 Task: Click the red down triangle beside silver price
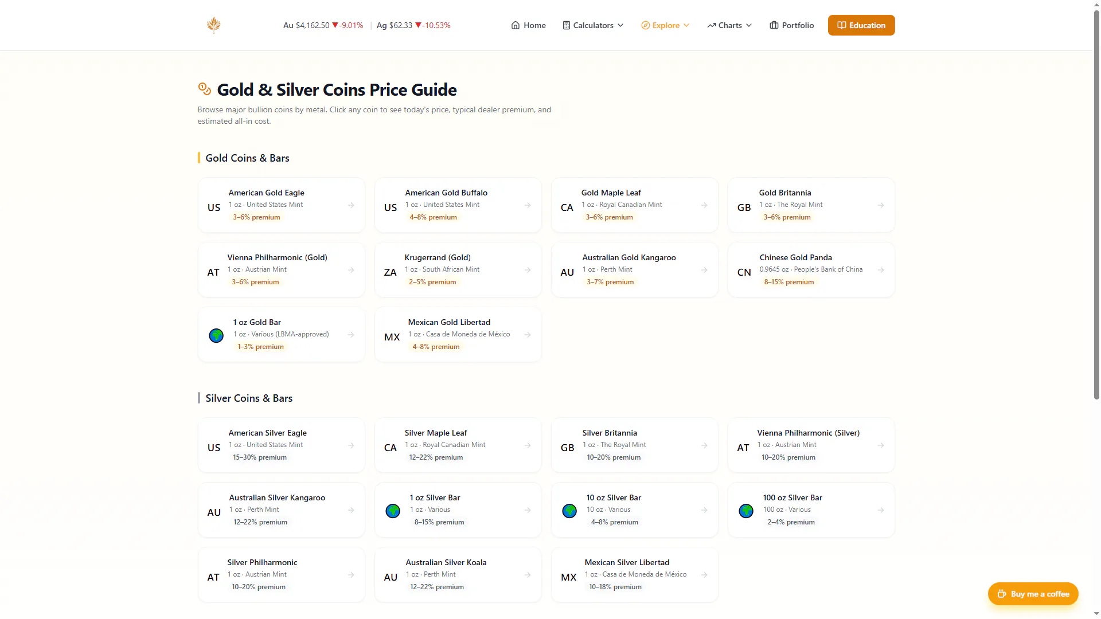click(x=418, y=25)
